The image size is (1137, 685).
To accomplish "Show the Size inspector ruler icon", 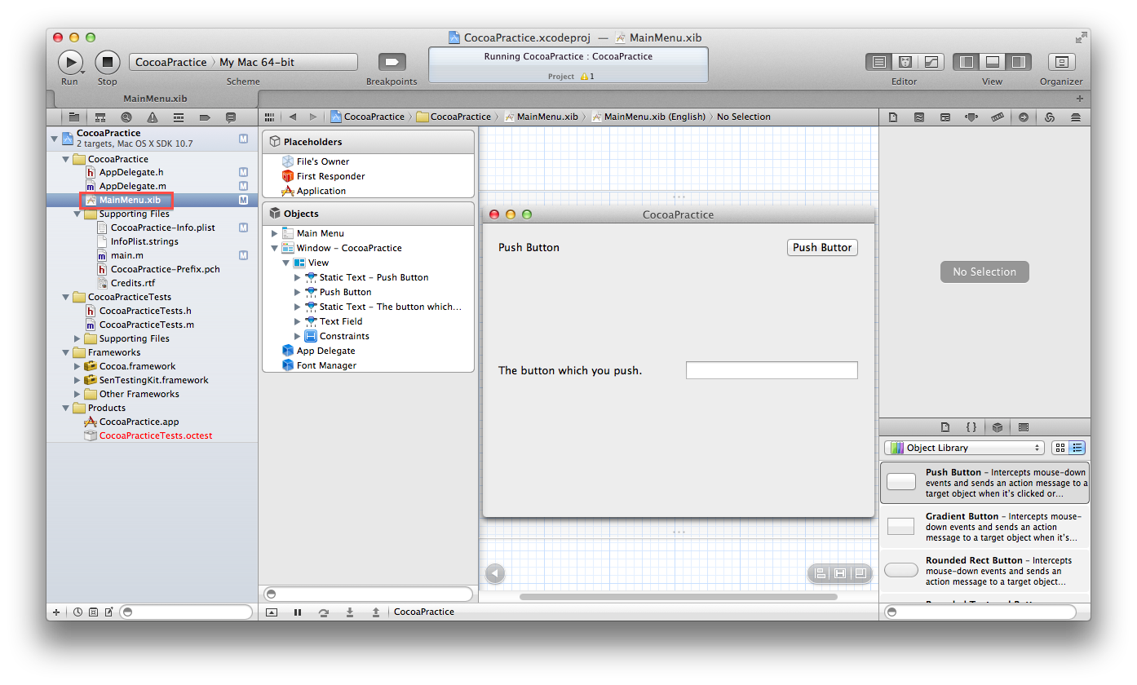I will point(998,117).
